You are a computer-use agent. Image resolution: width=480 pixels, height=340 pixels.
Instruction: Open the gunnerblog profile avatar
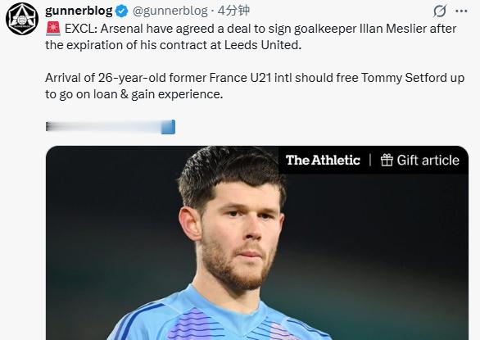coord(22,19)
